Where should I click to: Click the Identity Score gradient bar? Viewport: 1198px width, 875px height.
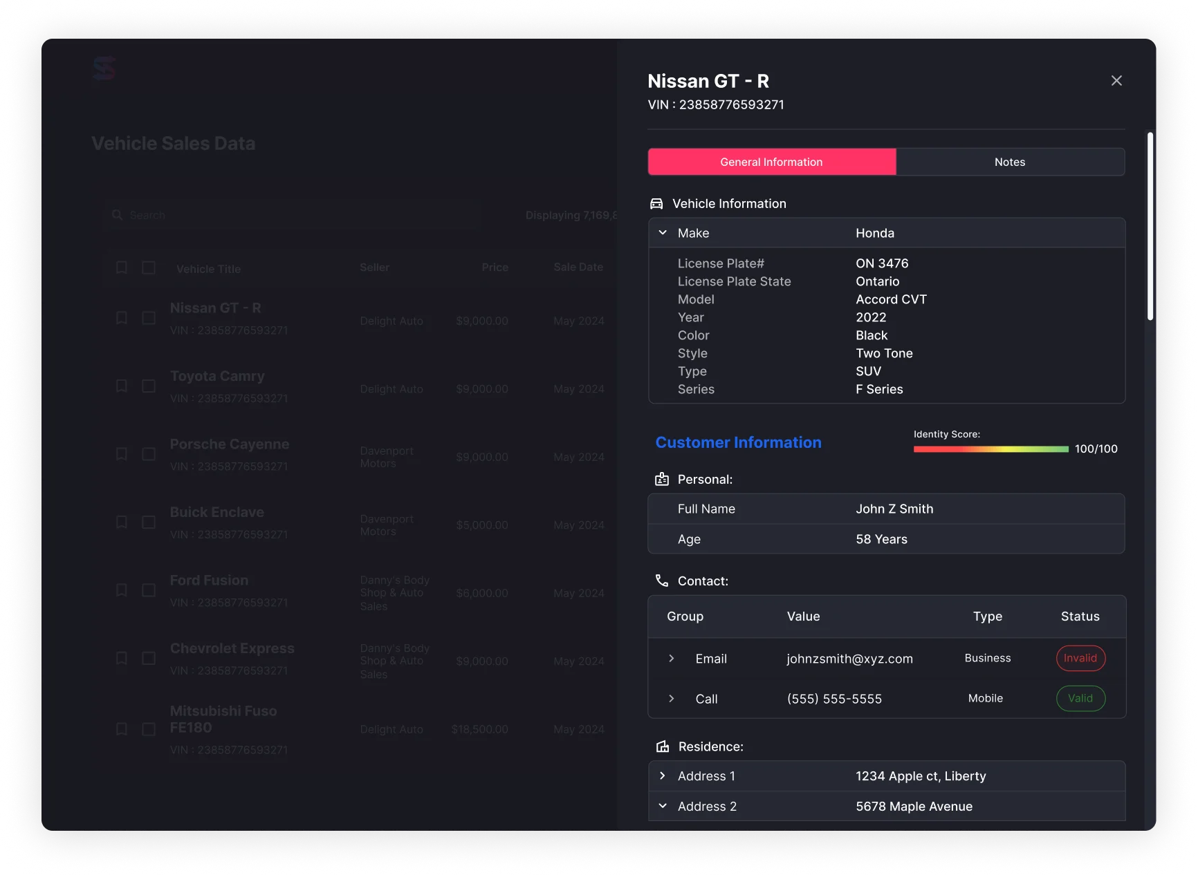tap(990, 449)
